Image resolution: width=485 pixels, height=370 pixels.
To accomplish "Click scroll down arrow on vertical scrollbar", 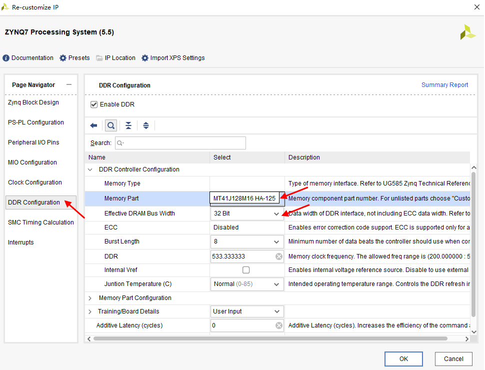I will (474, 331).
